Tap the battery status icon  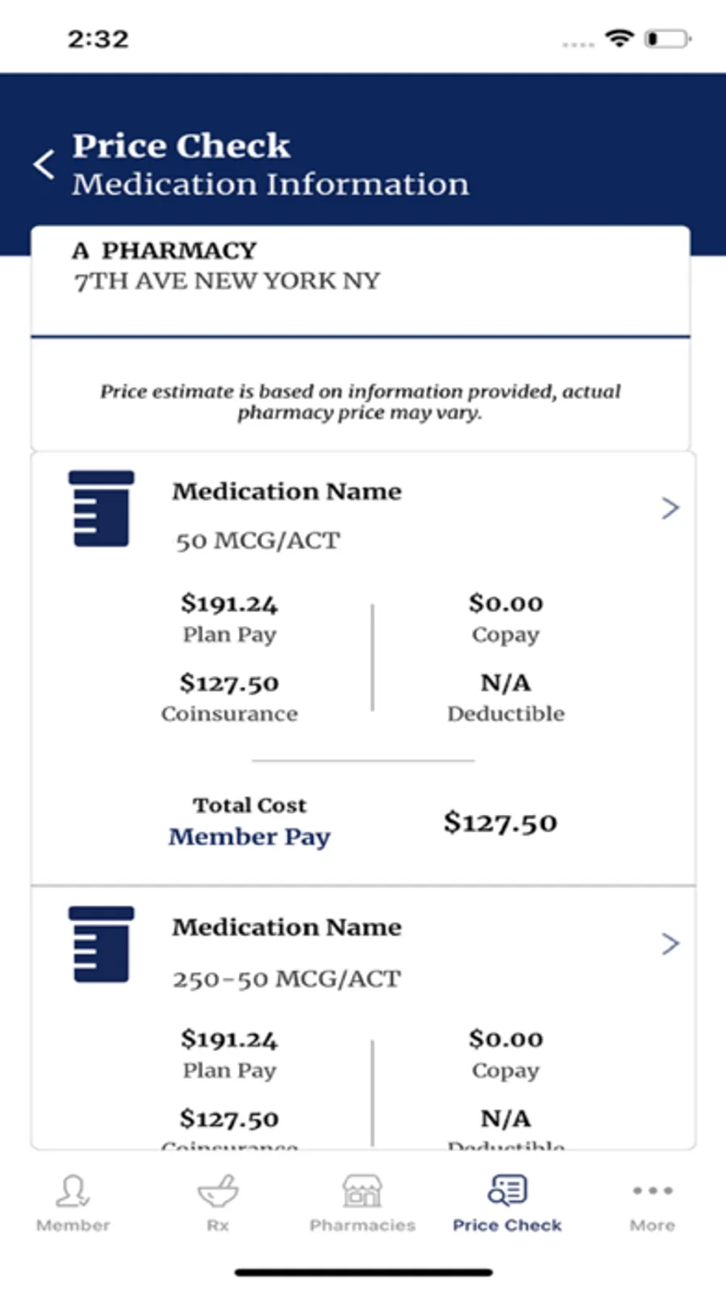(667, 38)
